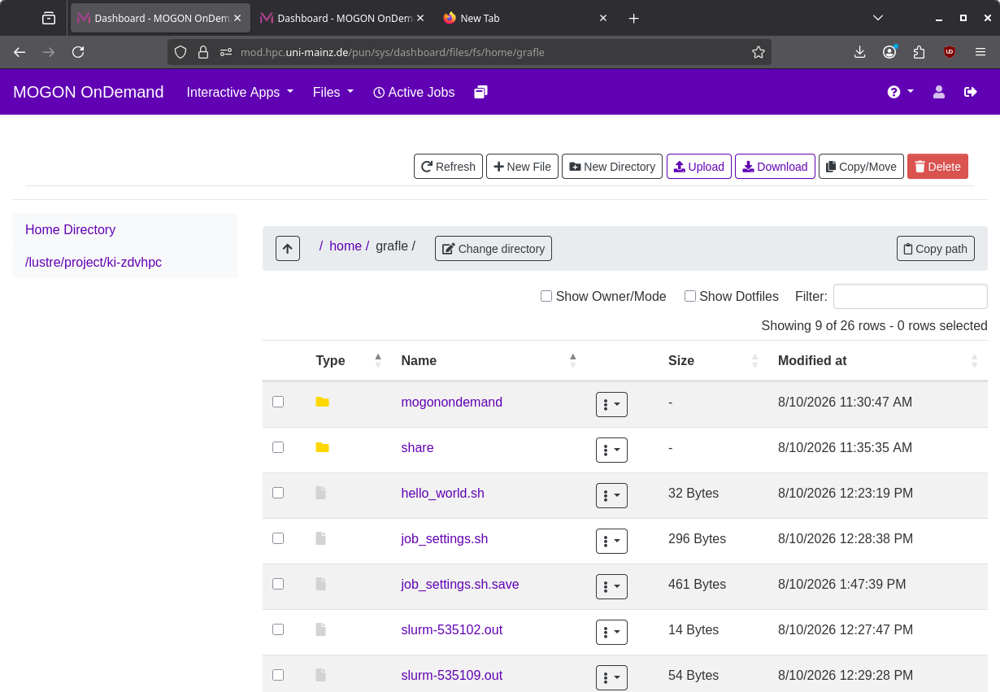Open actions dropdown for job_settings.sh.save
Image resolution: width=1000 pixels, height=692 pixels.
click(x=611, y=586)
